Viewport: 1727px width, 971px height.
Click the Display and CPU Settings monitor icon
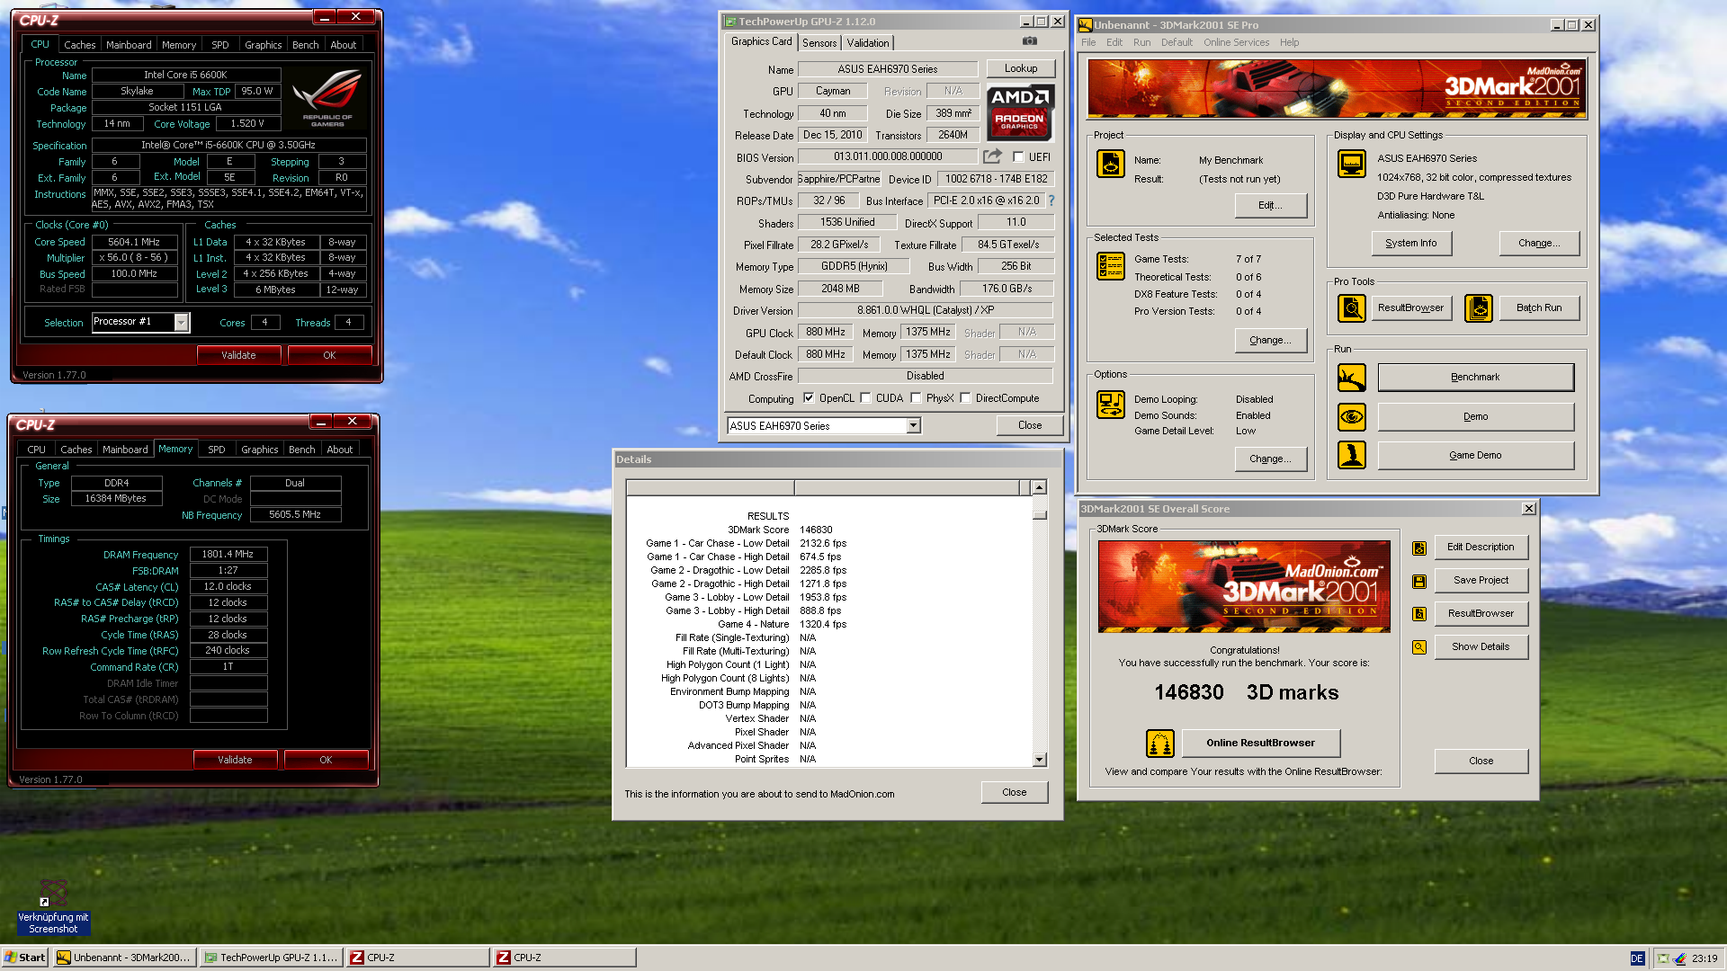pyautogui.click(x=1352, y=164)
